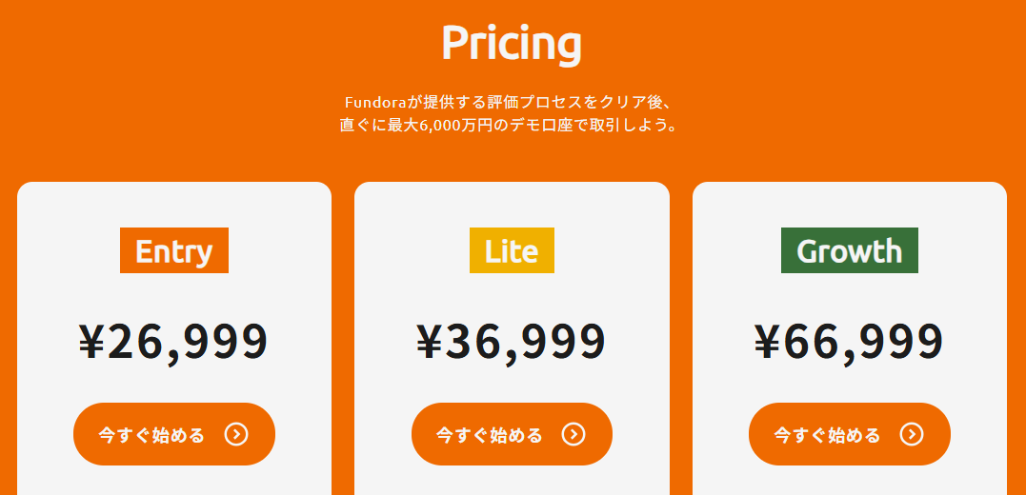Click the ¥36,999 price
This screenshot has height=495, width=1026.
512,343
